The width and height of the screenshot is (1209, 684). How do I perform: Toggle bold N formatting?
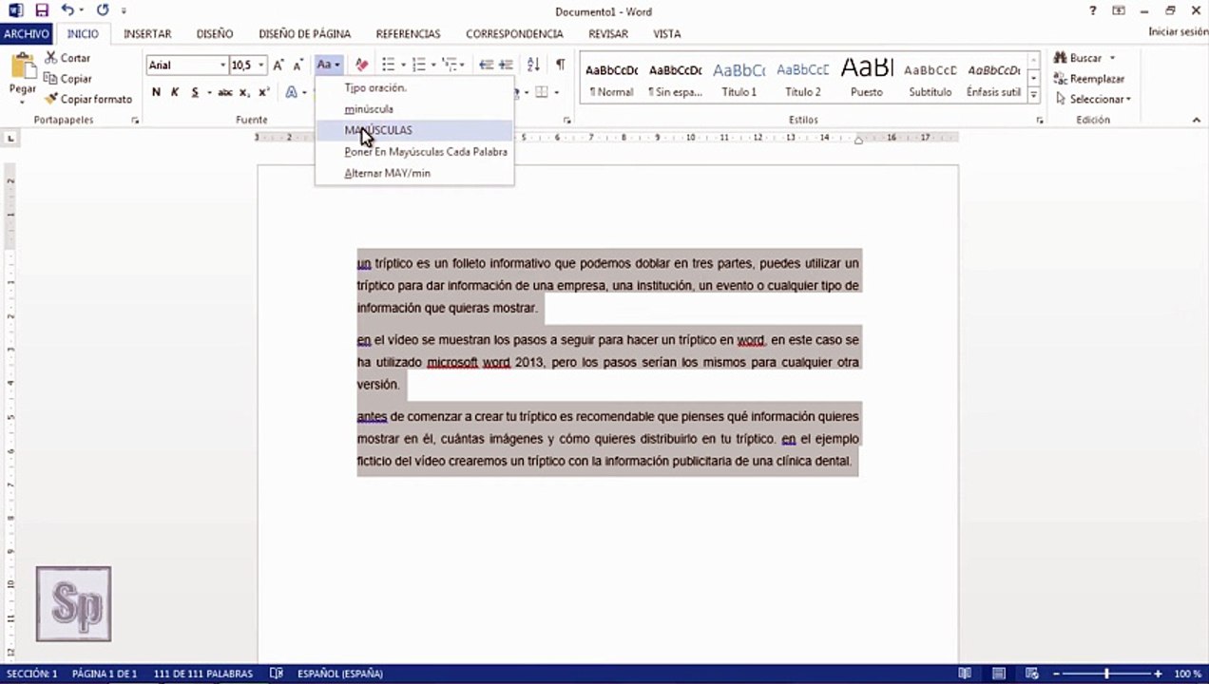pyautogui.click(x=156, y=92)
